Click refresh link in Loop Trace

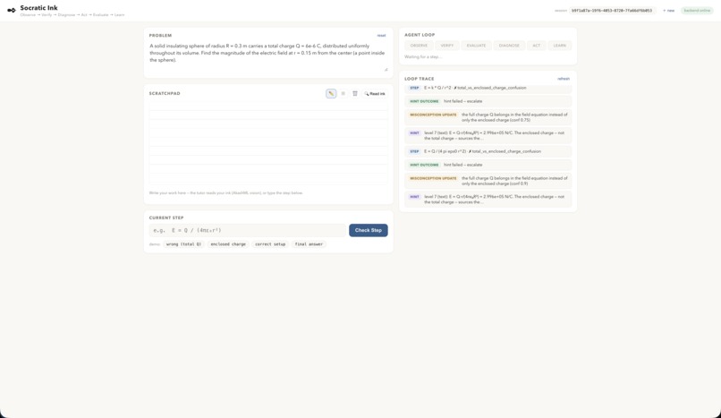click(x=564, y=79)
